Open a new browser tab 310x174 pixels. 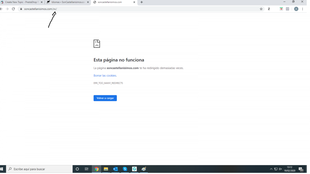[x=142, y=2]
